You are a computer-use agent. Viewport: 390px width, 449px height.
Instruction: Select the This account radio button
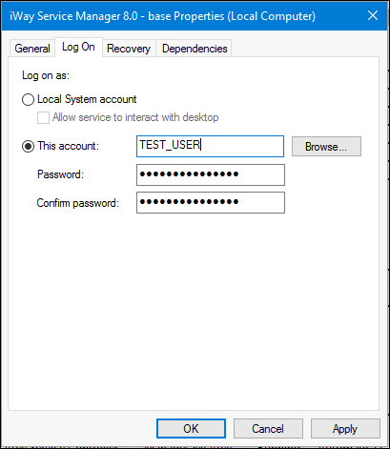[28, 147]
